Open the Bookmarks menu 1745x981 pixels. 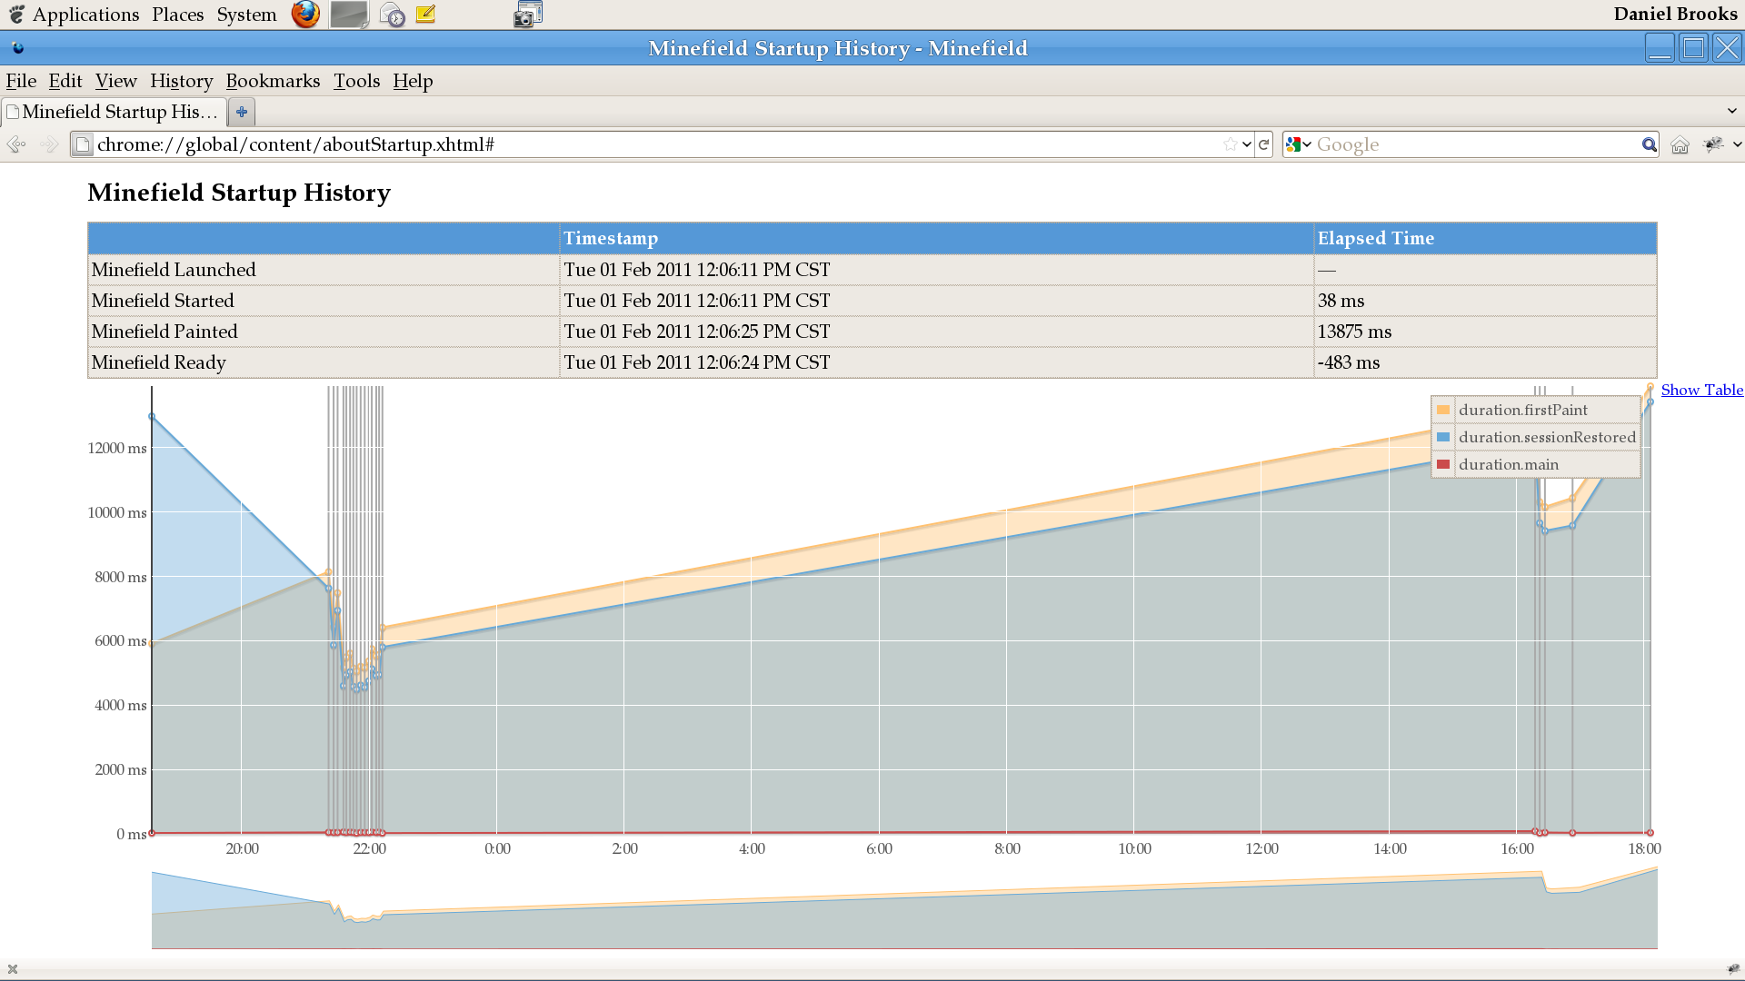[273, 81]
